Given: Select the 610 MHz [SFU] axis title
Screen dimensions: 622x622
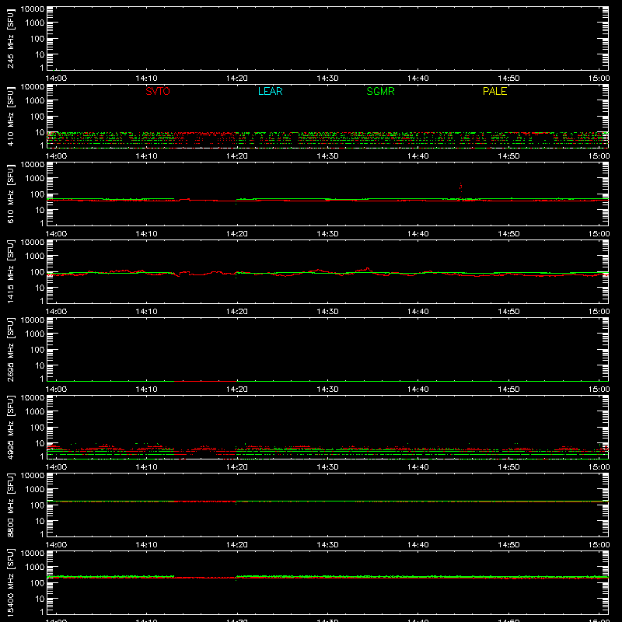Looking at the screenshot, I should (11, 194).
